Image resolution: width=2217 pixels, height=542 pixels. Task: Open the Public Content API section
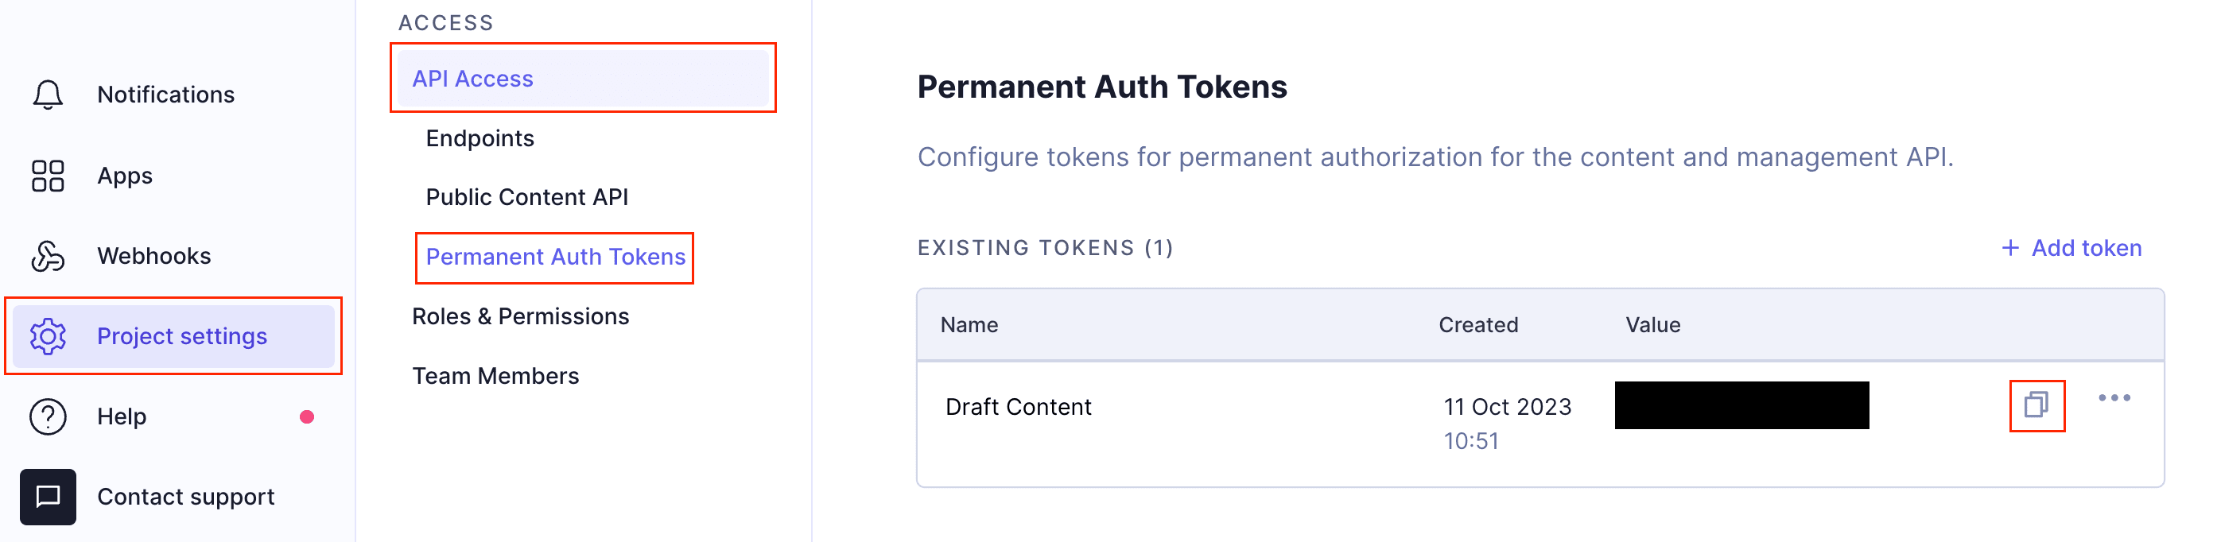[x=526, y=197]
